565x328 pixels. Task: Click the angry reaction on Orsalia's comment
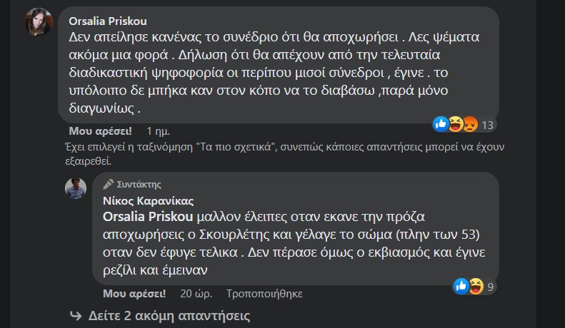(x=470, y=125)
